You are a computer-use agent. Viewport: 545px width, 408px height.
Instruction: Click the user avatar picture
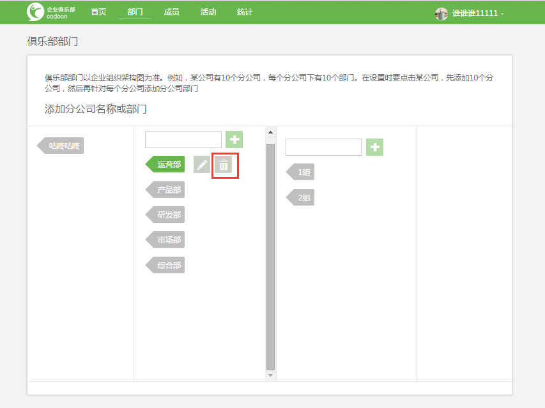441,13
